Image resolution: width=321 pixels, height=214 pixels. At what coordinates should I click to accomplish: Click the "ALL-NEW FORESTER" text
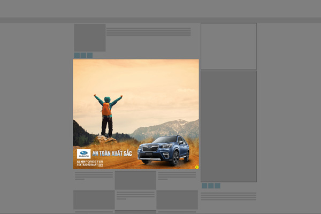click(x=90, y=162)
